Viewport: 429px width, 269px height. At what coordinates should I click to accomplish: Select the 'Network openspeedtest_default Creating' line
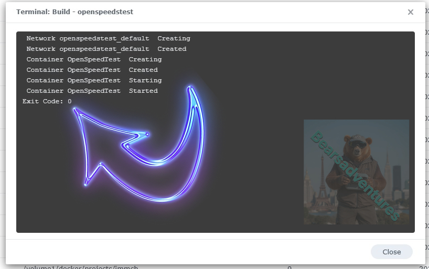[108, 38]
